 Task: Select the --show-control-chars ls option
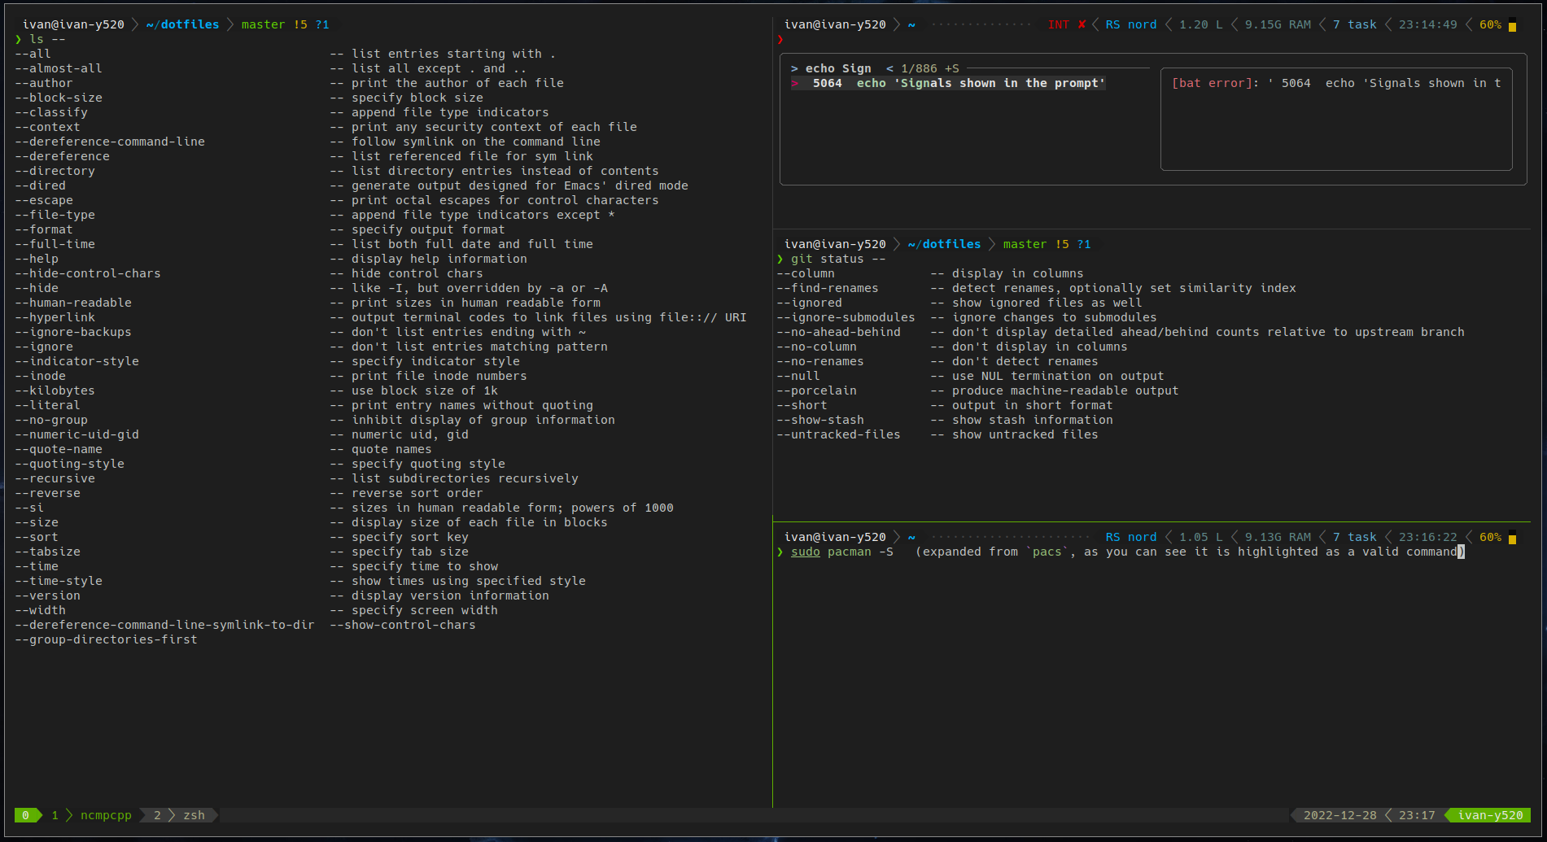(403, 625)
